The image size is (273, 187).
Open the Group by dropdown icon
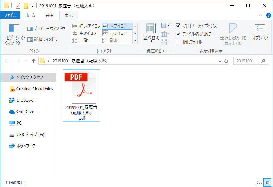point(165,26)
